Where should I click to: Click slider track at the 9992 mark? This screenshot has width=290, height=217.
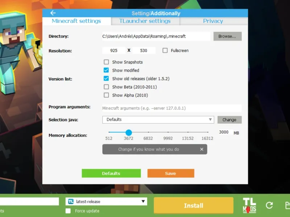click(x=168, y=132)
